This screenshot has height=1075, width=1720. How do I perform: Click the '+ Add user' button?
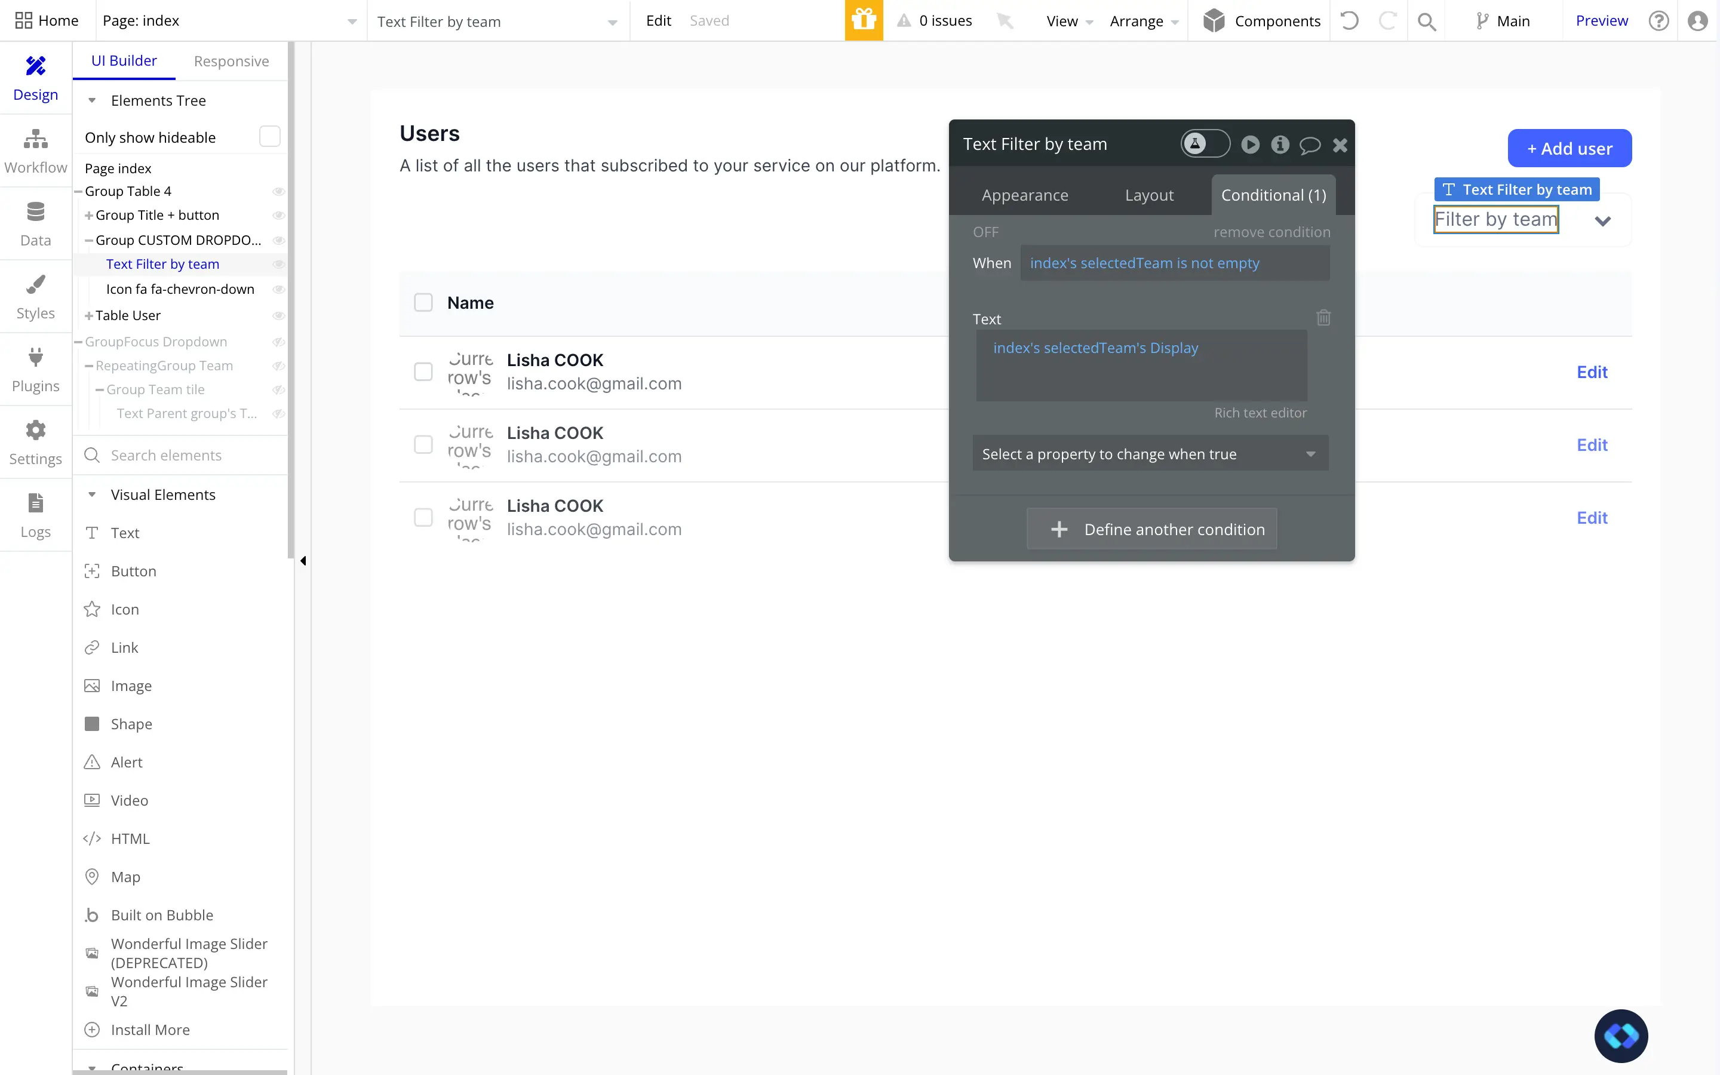pyautogui.click(x=1569, y=148)
